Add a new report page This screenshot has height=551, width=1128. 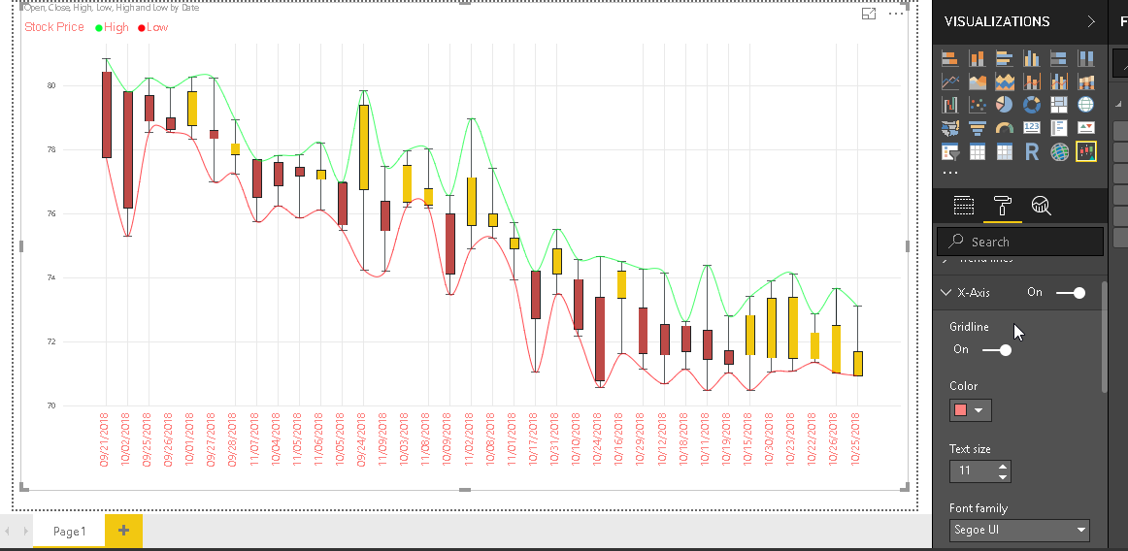click(x=123, y=531)
